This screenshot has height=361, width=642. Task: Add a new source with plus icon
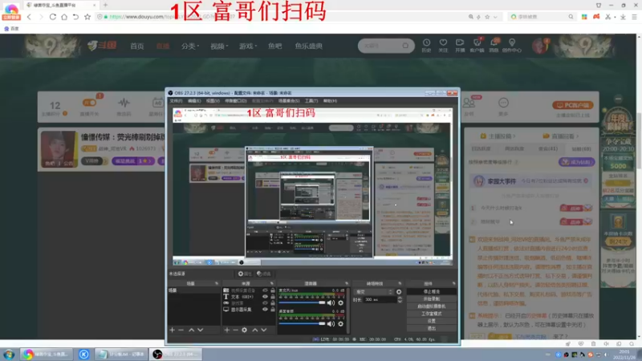[x=227, y=330]
